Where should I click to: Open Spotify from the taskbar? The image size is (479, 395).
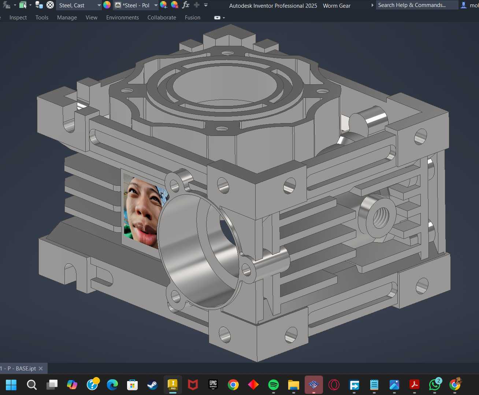273,385
